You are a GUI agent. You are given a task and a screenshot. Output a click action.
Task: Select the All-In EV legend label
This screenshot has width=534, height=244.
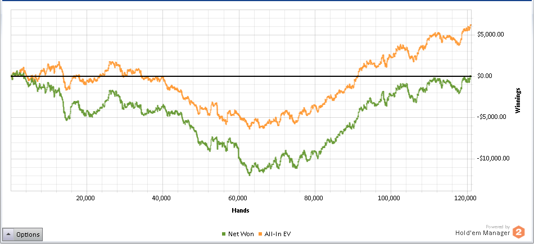pos(278,234)
